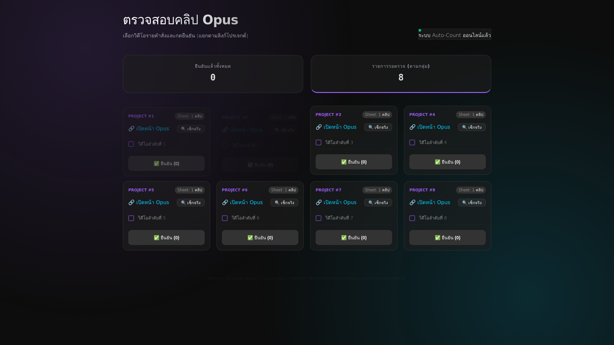This screenshot has width=614, height=345.
Task: Confirm Project #4 with ยืนยัน (0) button
Action: pos(447,162)
